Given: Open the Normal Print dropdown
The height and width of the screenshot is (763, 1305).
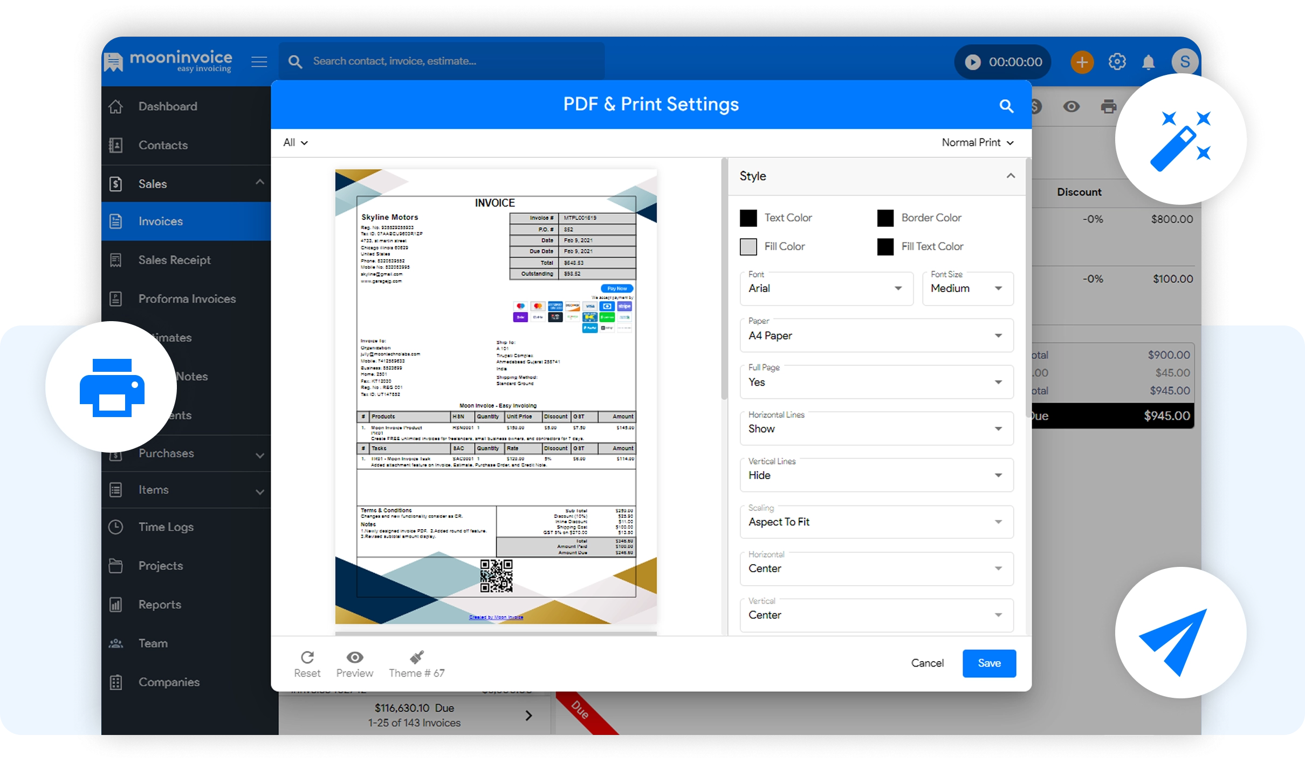Looking at the screenshot, I should 977,143.
